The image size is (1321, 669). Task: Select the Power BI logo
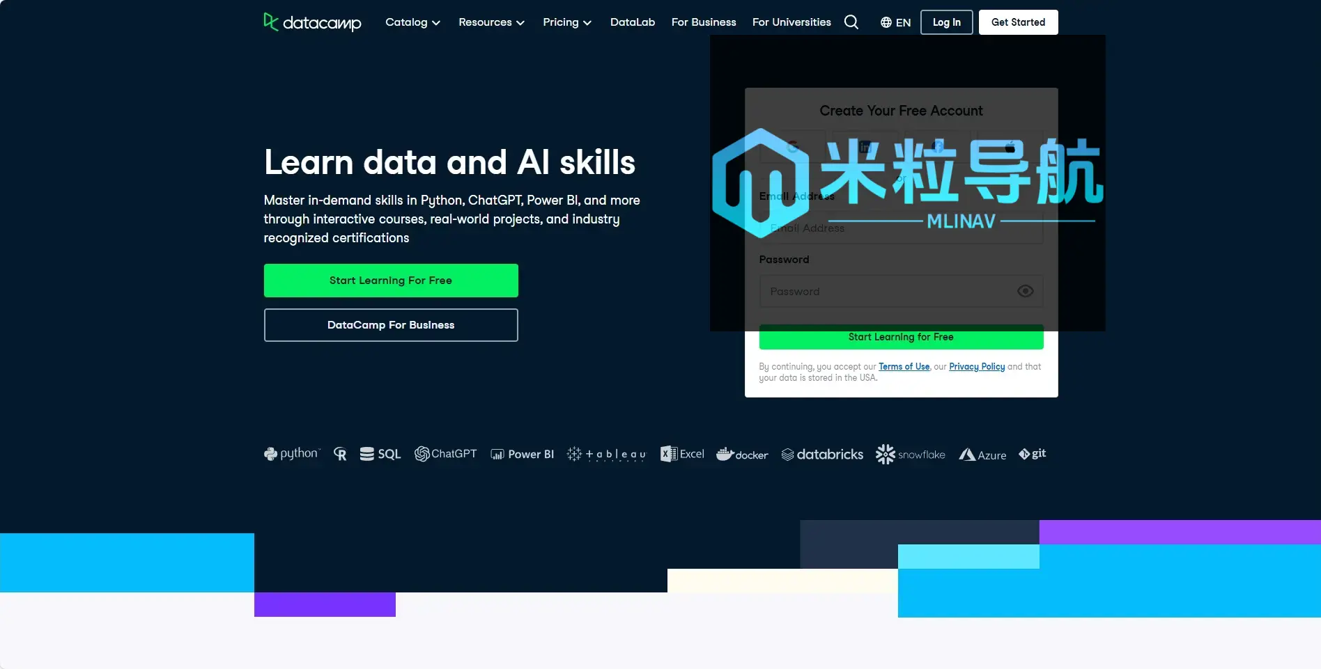pos(522,454)
